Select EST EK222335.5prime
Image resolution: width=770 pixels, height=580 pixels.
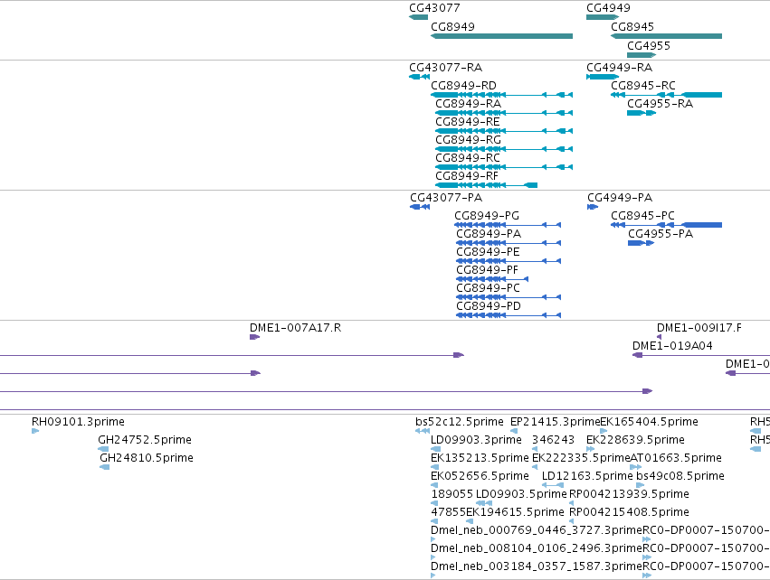535,468
